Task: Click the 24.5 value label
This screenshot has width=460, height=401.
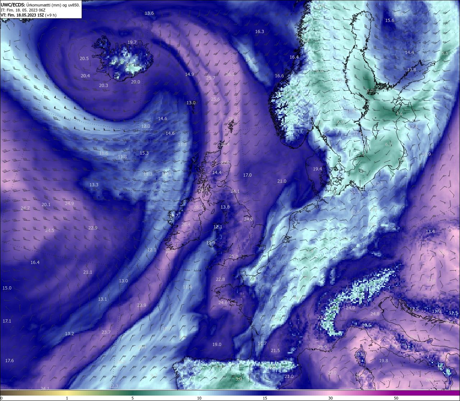Action: pyautogui.click(x=50, y=231)
